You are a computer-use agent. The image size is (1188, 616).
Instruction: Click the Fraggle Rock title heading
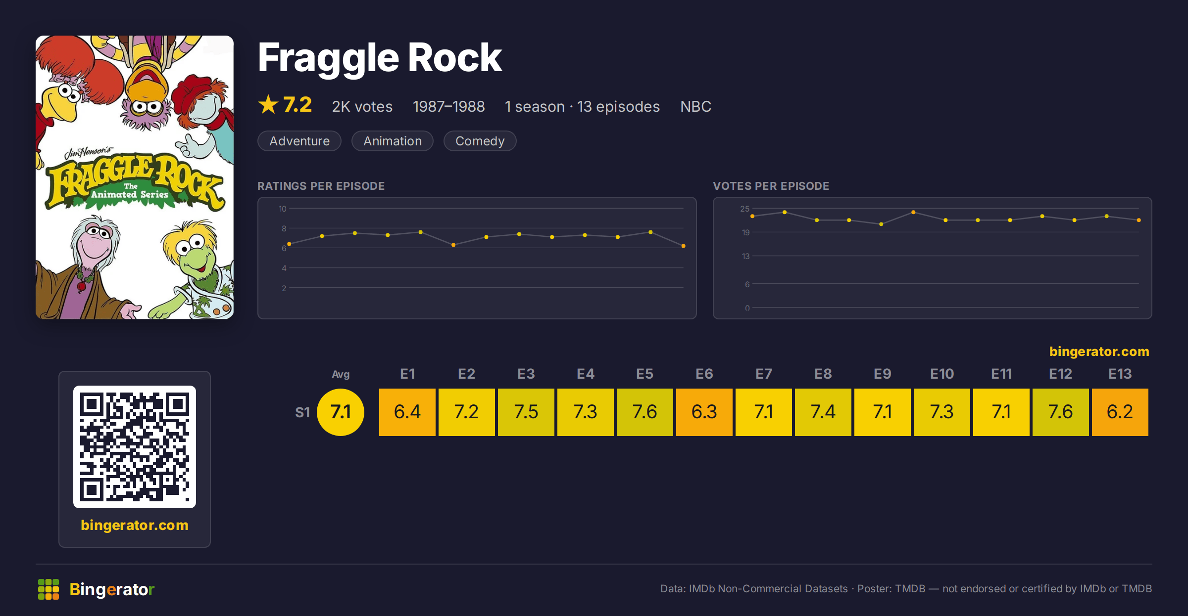click(x=380, y=58)
